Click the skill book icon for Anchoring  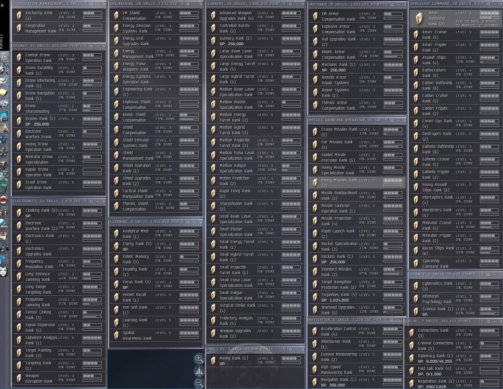point(18,15)
